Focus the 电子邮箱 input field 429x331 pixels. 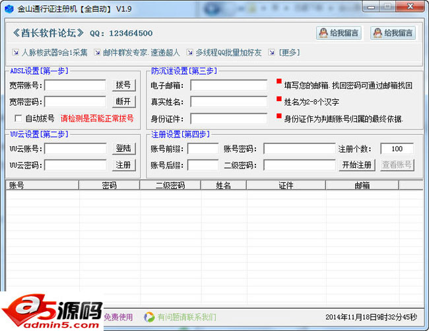coord(229,85)
